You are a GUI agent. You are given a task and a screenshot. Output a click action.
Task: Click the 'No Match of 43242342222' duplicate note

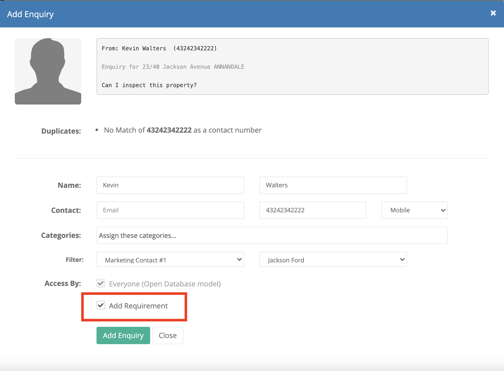[x=183, y=130]
